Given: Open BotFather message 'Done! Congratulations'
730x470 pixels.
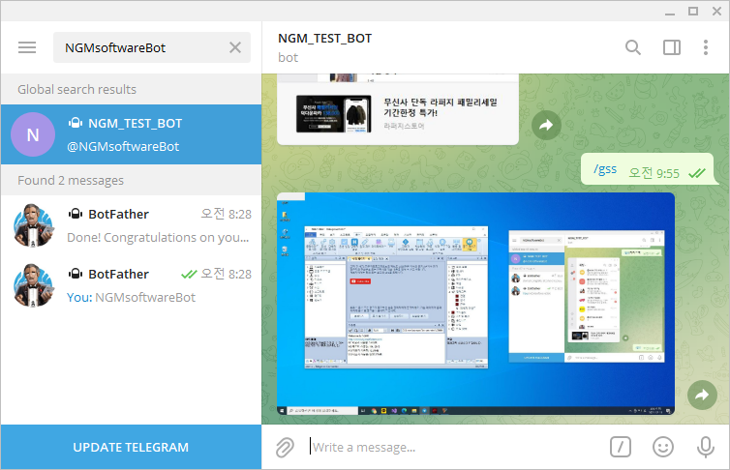Looking at the screenshot, I should 131,225.
